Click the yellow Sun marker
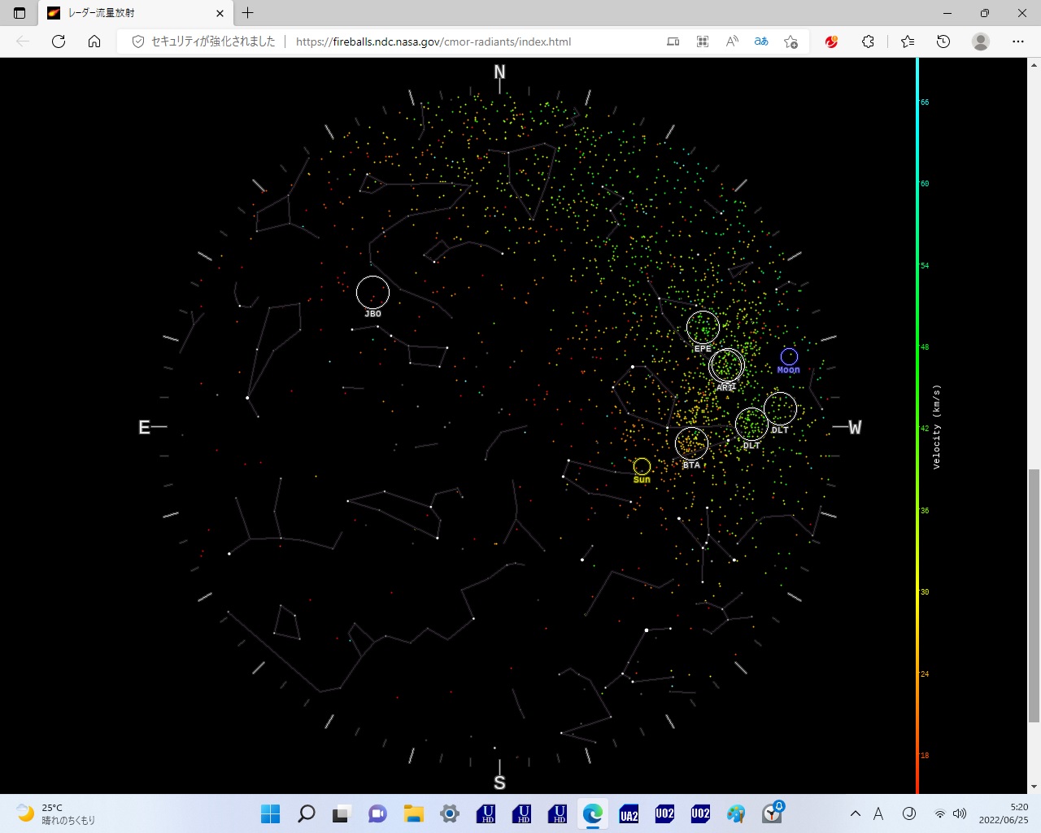1041x833 pixels. click(642, 466)
